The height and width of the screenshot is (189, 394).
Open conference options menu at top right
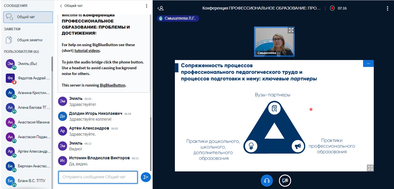387,8
